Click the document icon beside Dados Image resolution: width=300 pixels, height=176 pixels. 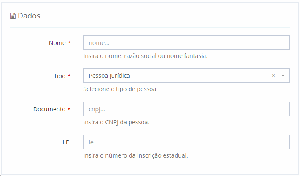tap(13, 16)
